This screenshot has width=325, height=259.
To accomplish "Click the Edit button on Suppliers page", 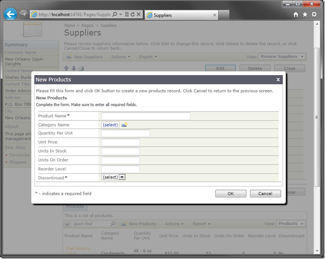I will [x=220, y=69].
